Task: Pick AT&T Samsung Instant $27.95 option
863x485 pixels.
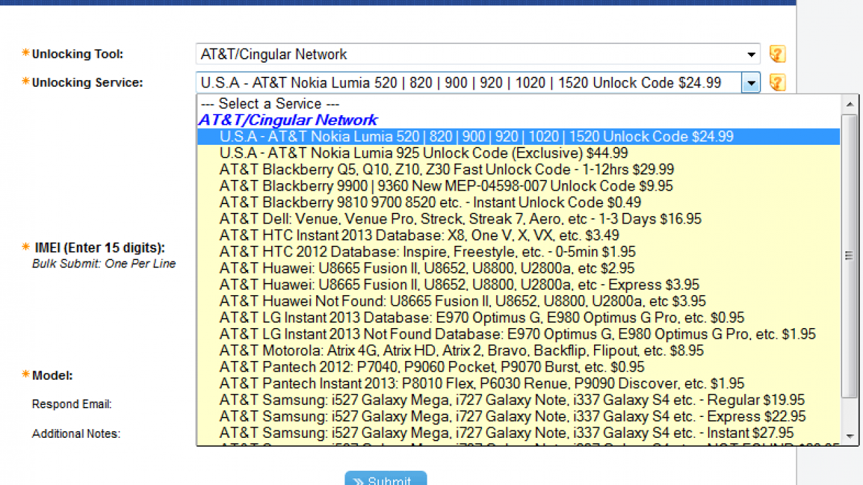Action: click(x=518, y=433)
